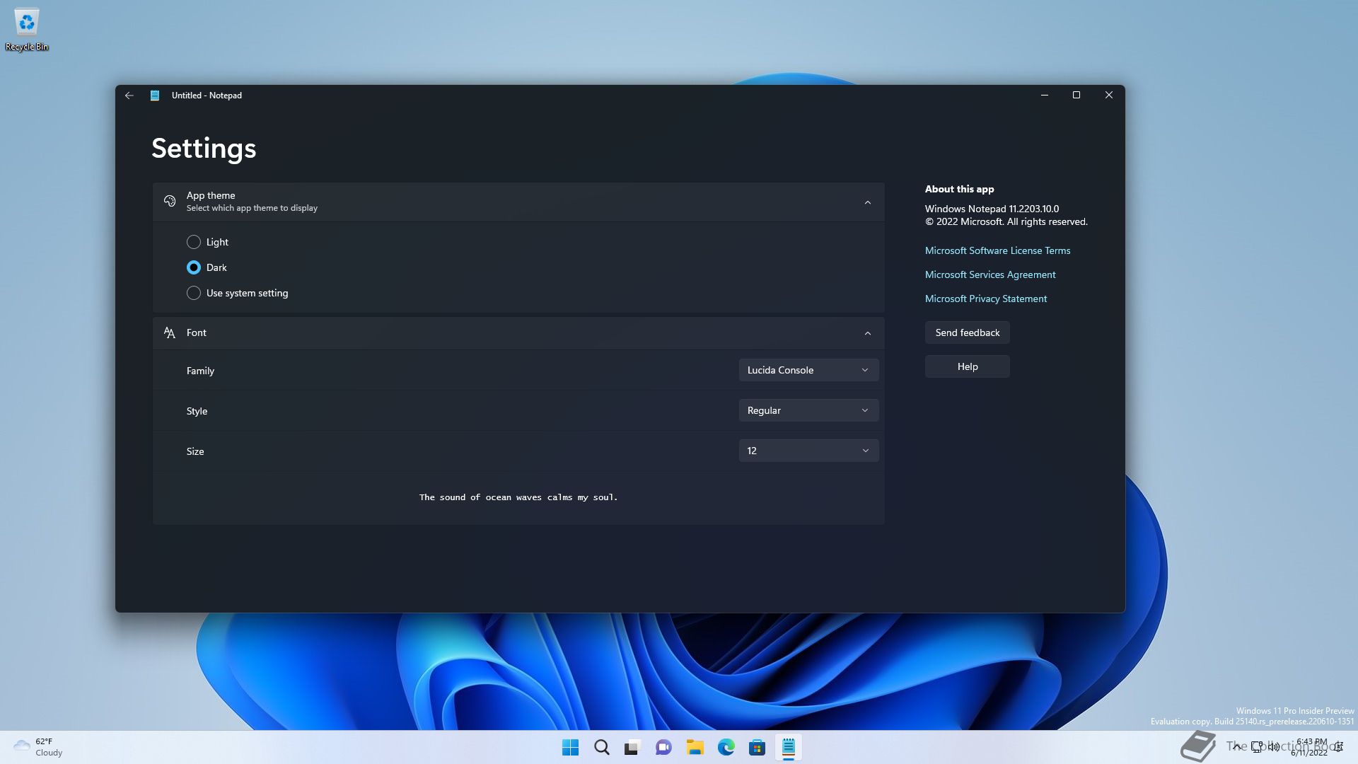The height and width of the screenshot is (764, 1358).
Task: Click the Windows Notepad 11.2203.10.0 version text
Action: click(992, 209)
